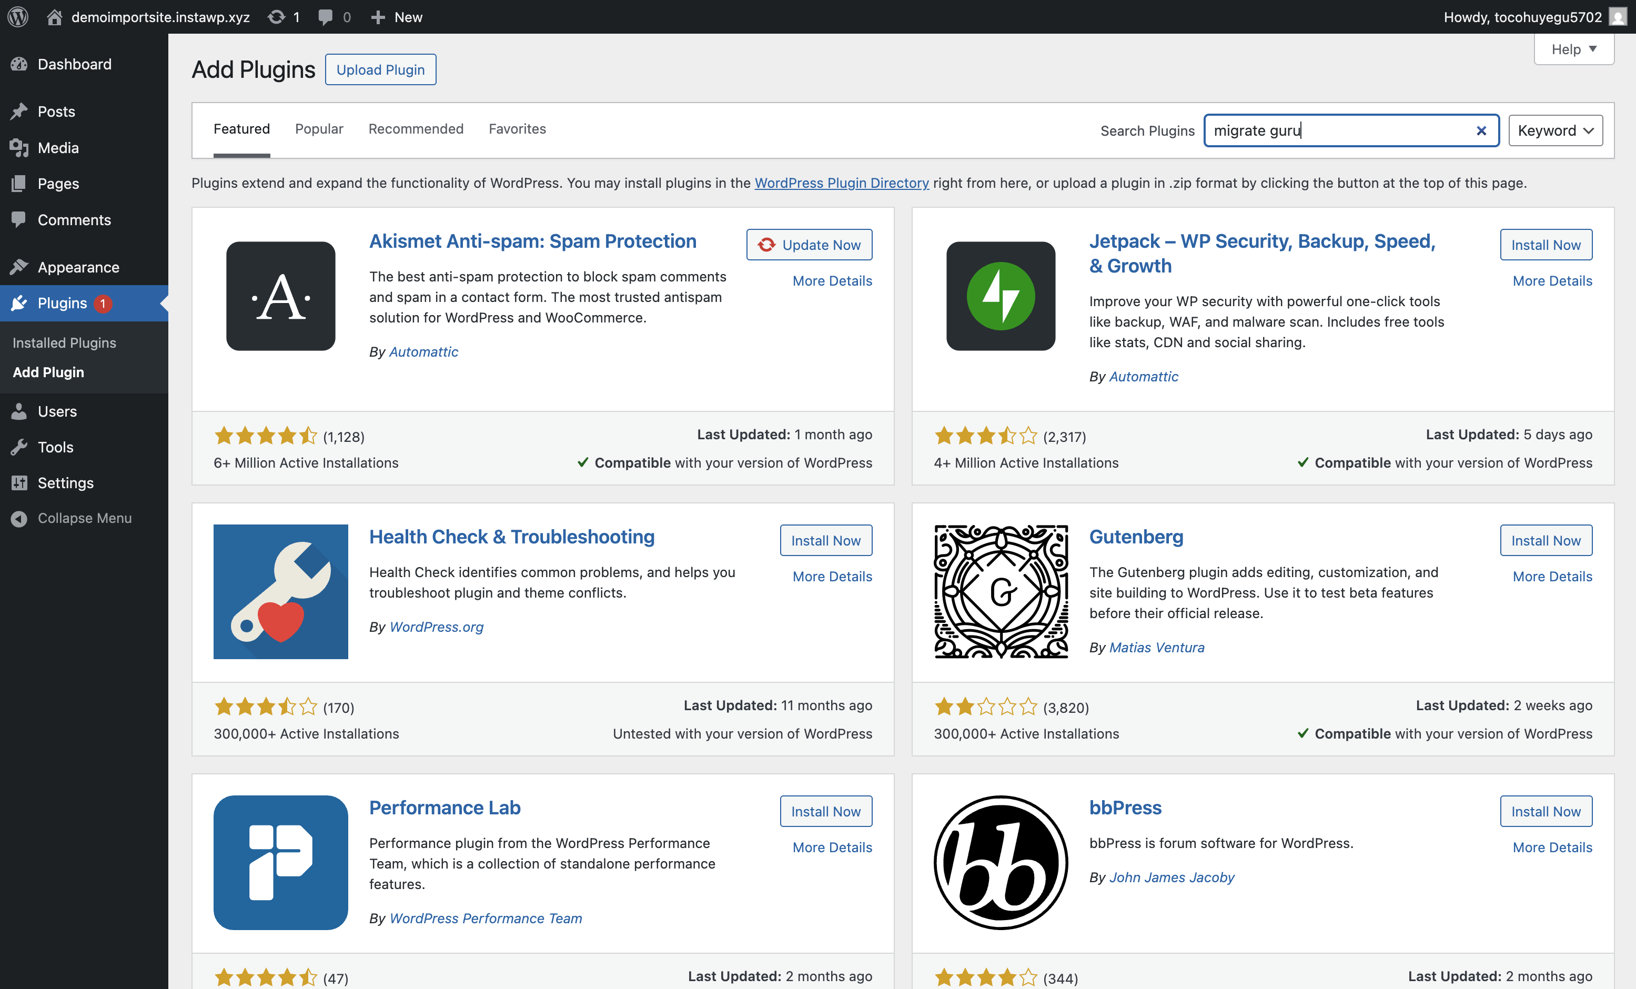This screenshot has width=1636, height=989.
Task: Open the WordPress Plugin Directory link
Action: click(x=841, y=183)
